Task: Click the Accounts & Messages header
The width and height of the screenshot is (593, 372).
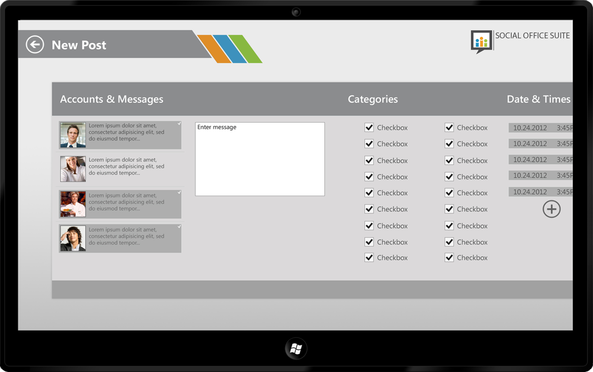Action: 111,99
